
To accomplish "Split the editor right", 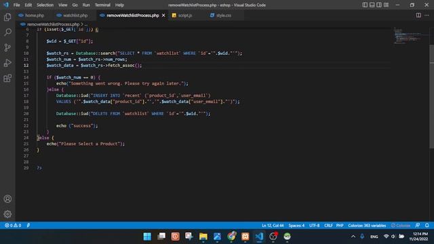I will pos(418,15).
